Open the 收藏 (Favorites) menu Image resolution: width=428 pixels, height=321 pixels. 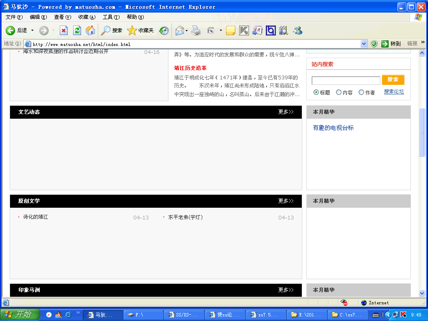tap(87, 17)
